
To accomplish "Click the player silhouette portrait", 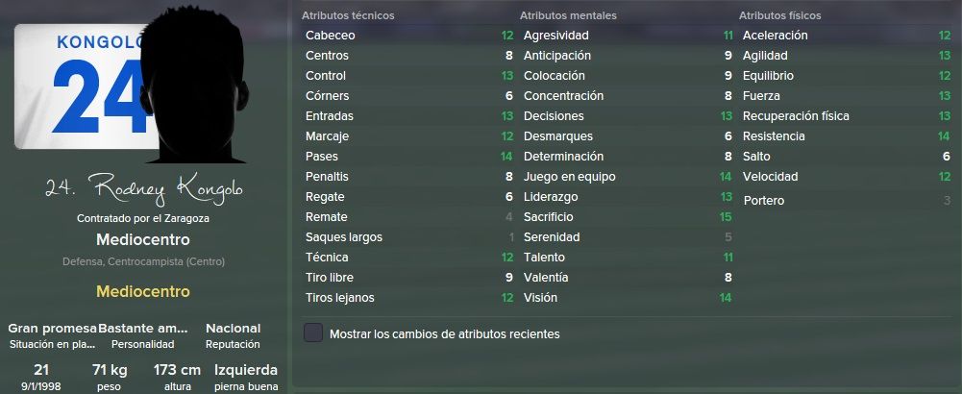I will pos(194,86).
